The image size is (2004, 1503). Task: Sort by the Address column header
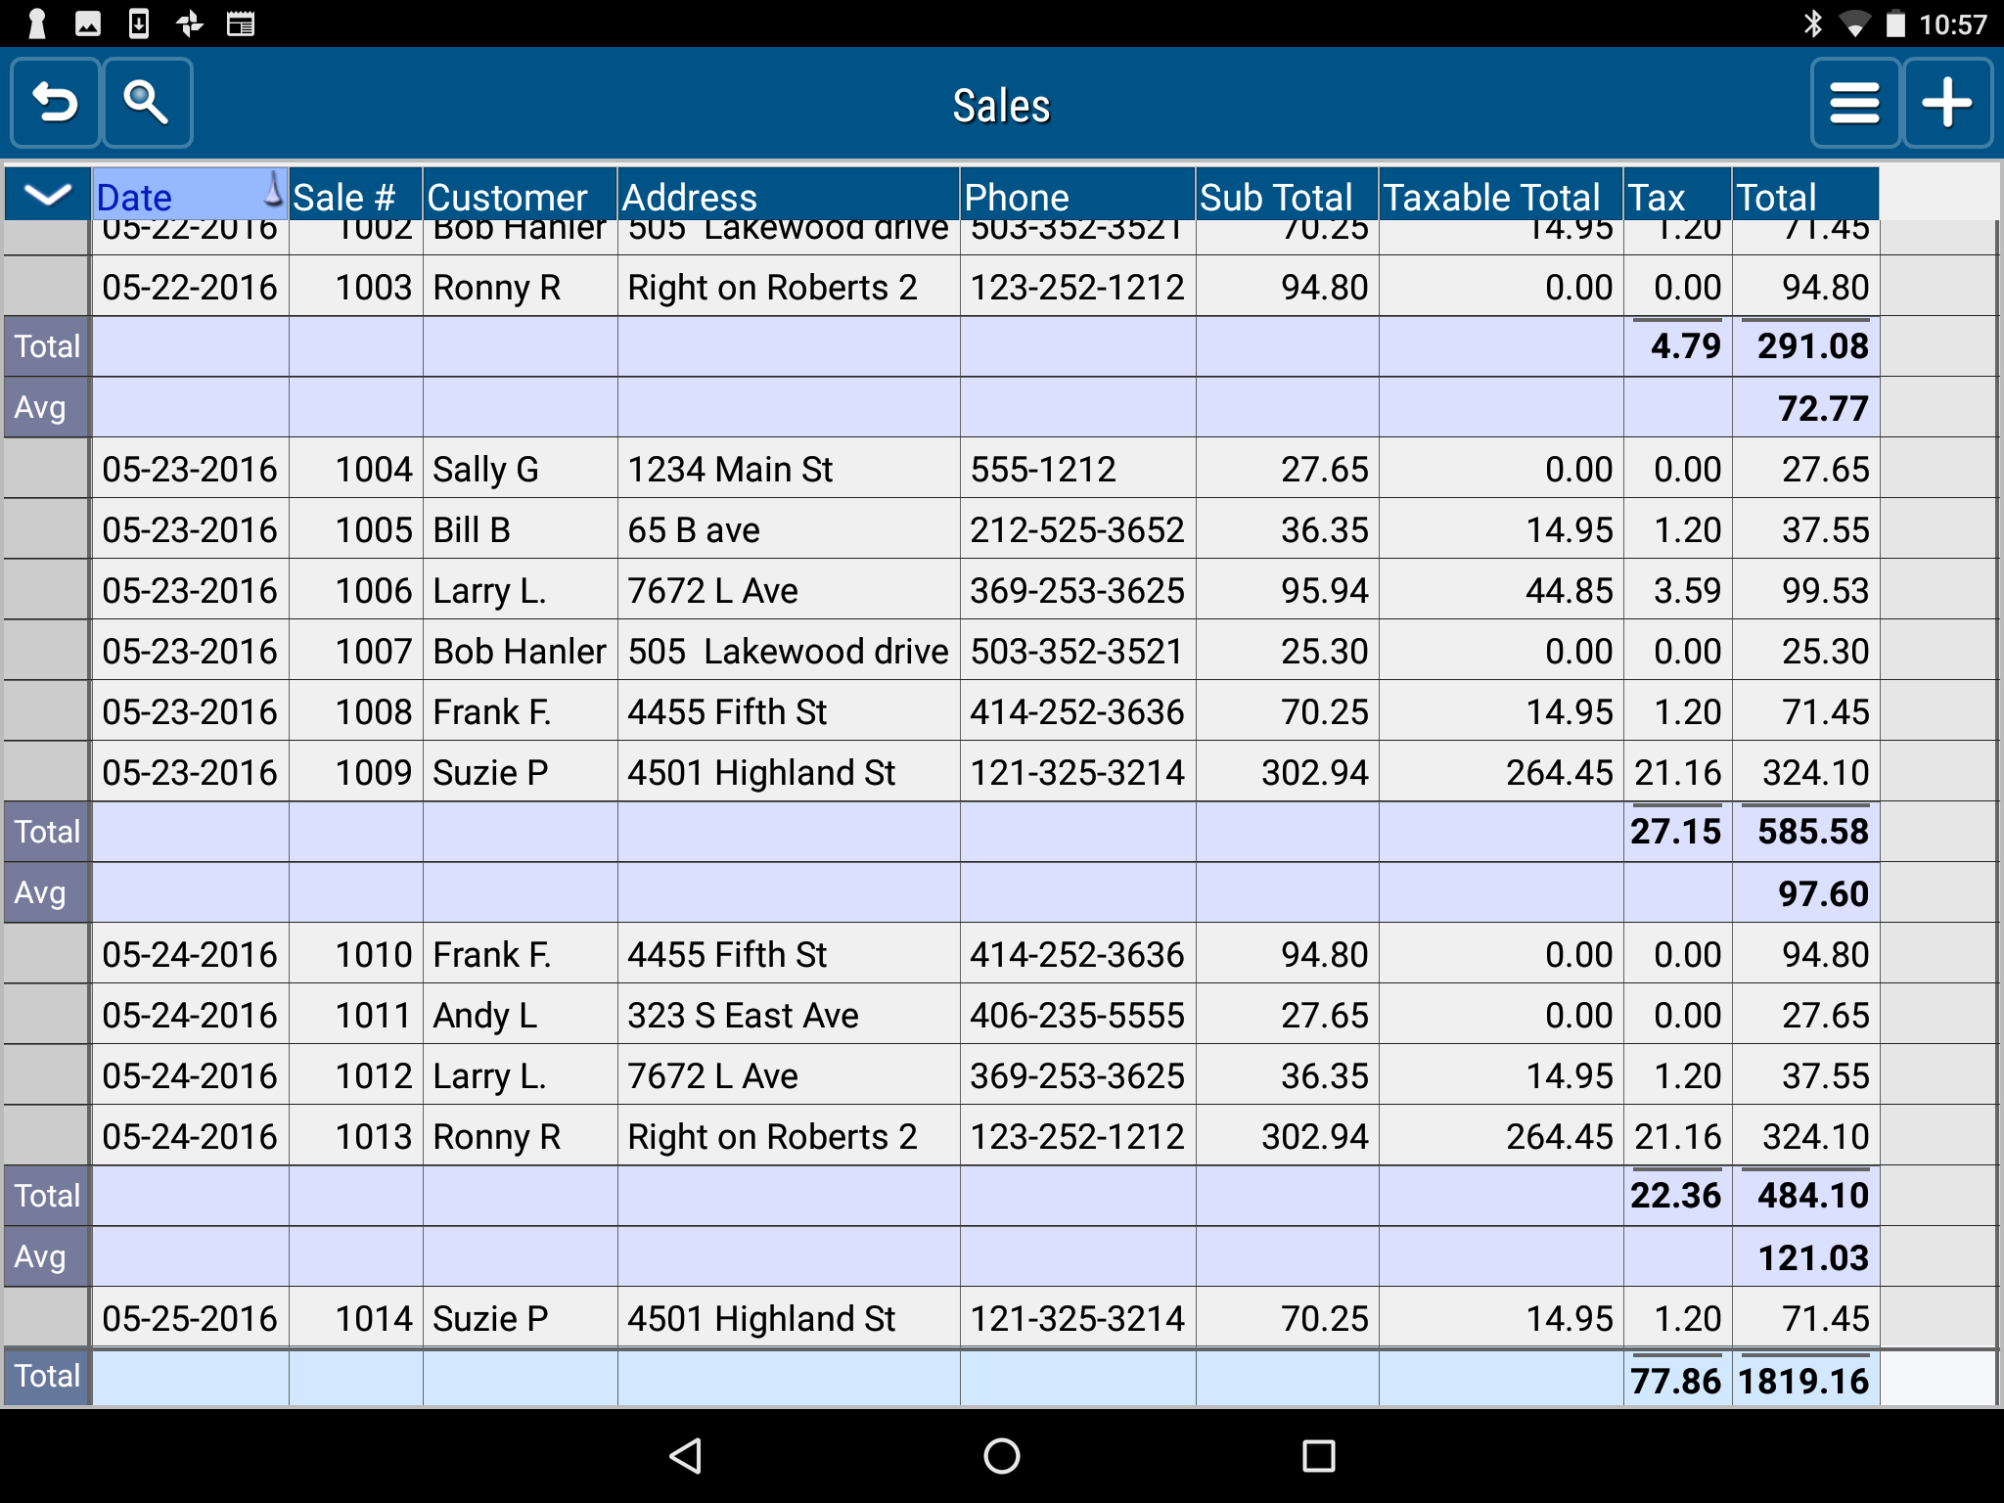point(789,194)
